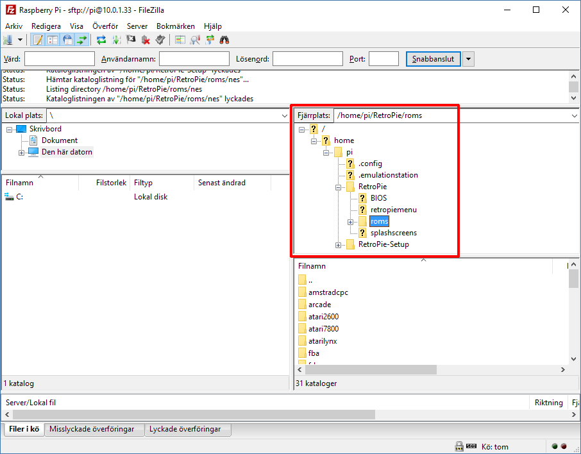
Task: Open the Snabbanslut history dropdown
Action: [468, 59]
